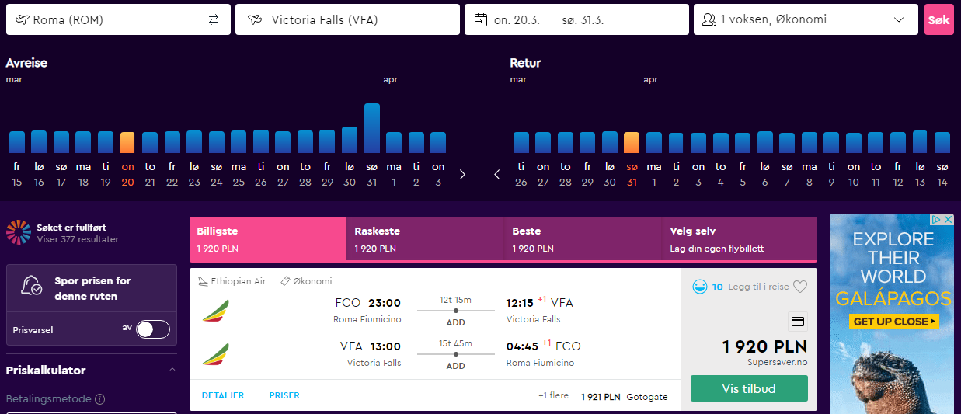The width and height of the screenshot is (961, 414).
Task: Show later departure dates with right chevron
Action: (462, 174)
